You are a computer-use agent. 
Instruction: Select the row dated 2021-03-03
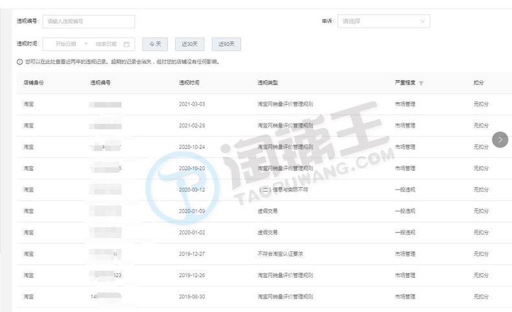coord(191,104)
